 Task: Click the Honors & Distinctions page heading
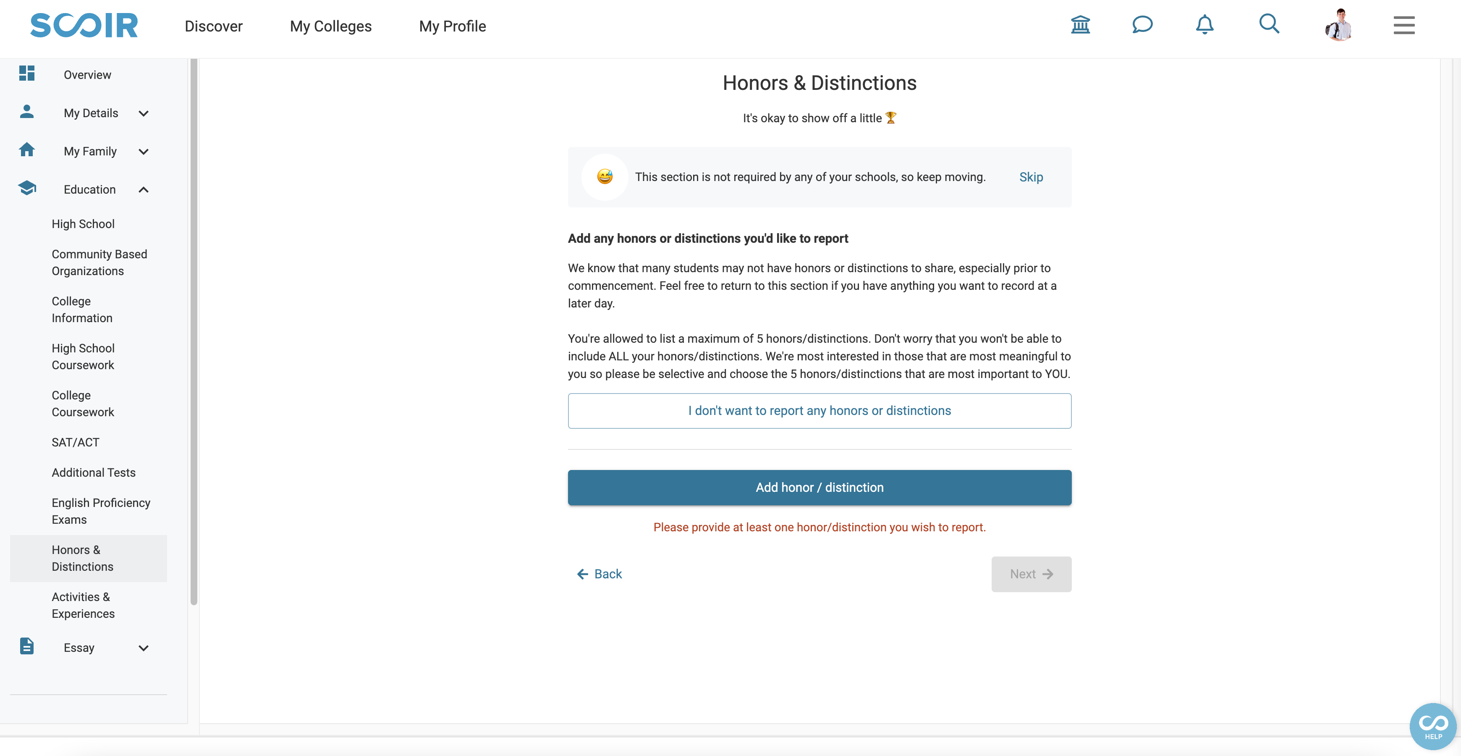coord(819,83)
